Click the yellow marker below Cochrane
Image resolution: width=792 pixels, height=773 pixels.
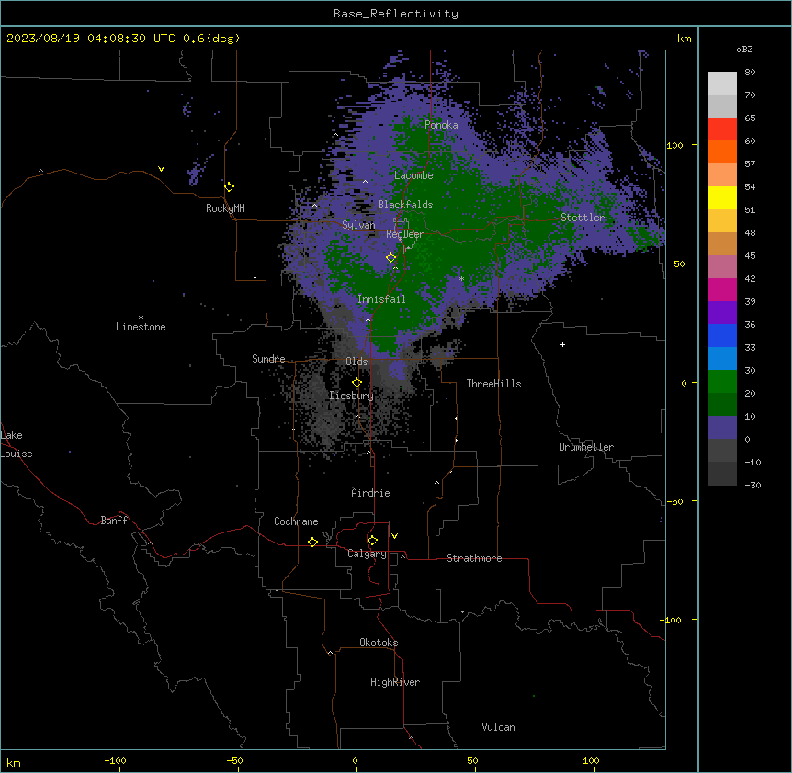(x=312, y=542)
